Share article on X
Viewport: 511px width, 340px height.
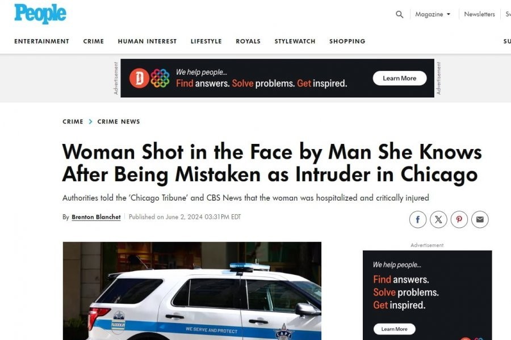click(x=438, y=220)
